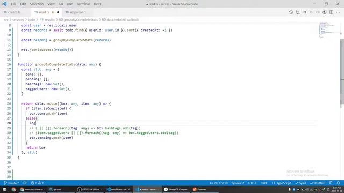Open the feedback icon in status bar
The height and width of the screenshot is (193, 344).
[331, 183]
